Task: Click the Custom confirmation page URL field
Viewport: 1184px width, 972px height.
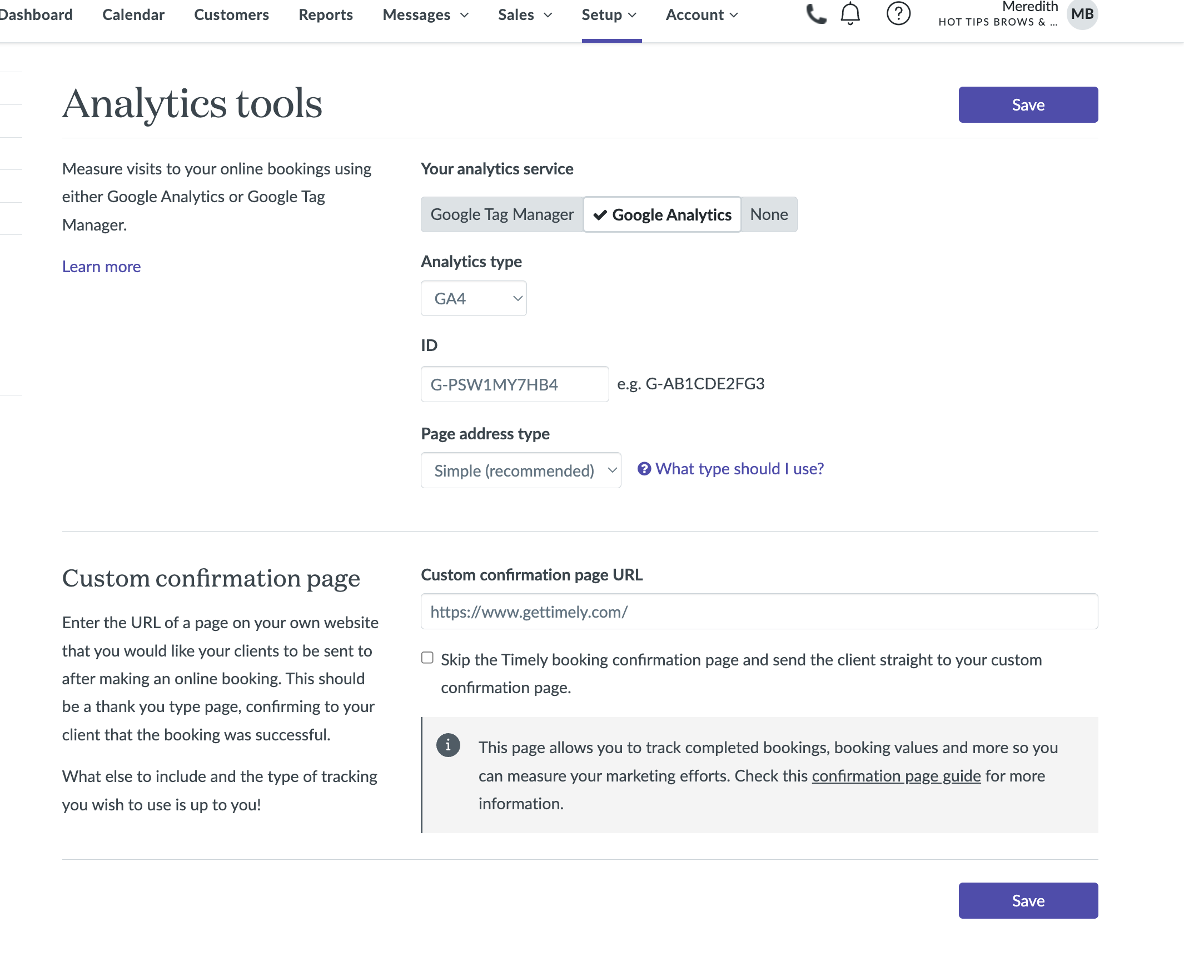Action: coord(759,612)
